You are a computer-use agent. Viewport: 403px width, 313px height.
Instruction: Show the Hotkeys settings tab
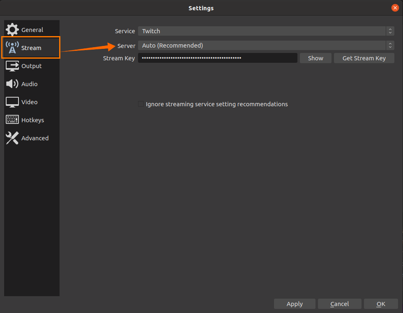[32, 120]
